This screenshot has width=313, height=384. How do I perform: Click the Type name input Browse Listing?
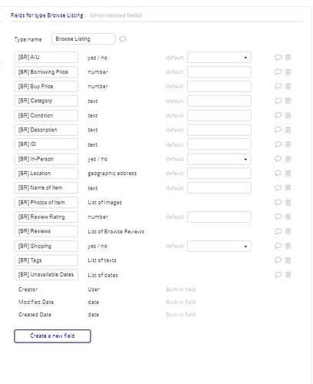[x=83, y=39]
